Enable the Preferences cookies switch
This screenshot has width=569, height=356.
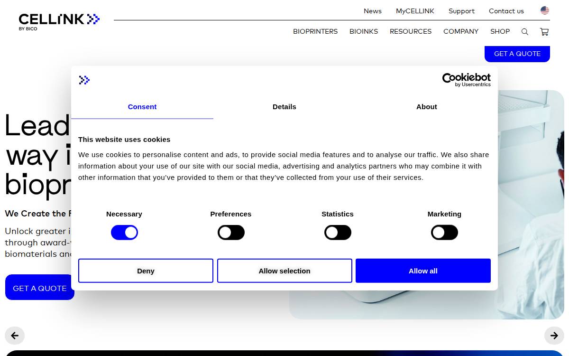coord(231,233)
